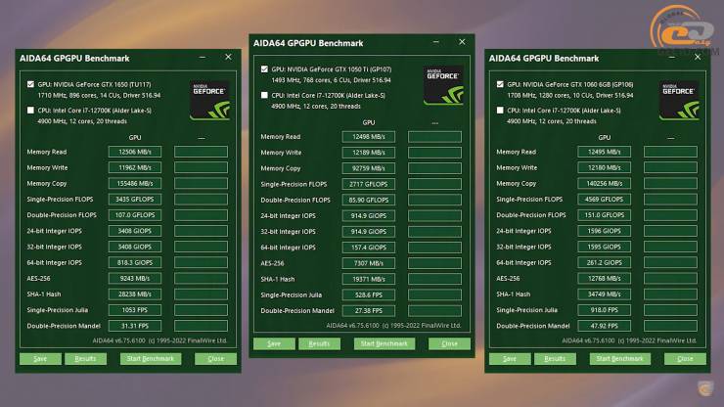This screenshot has height=407, width=724.
Task: Minimize the GTX 1050 Ti benchmark window
Action: [436, 42]
